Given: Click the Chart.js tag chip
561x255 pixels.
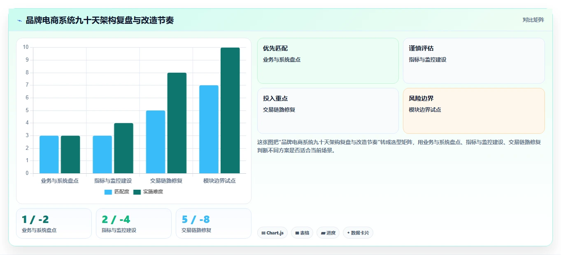Looking at the screenshot, I should (272, 233).
